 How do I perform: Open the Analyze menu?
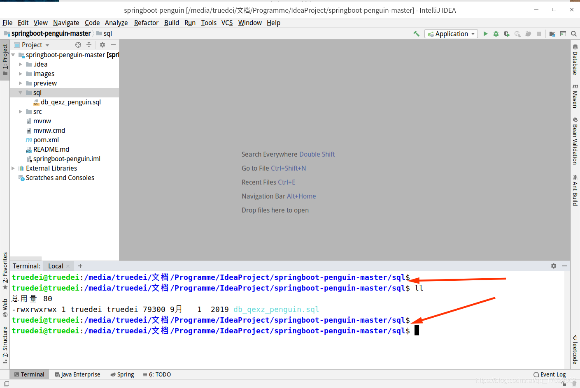(116, 23)
